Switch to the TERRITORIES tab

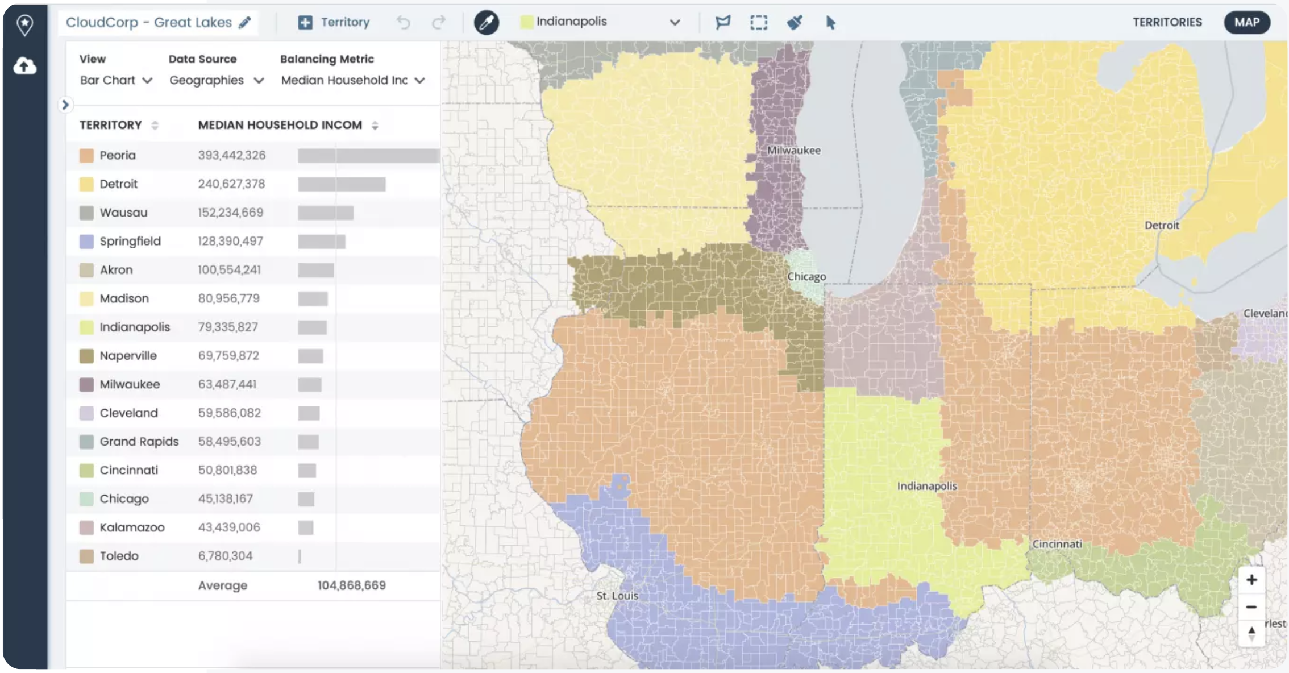tap(1167, 22)
